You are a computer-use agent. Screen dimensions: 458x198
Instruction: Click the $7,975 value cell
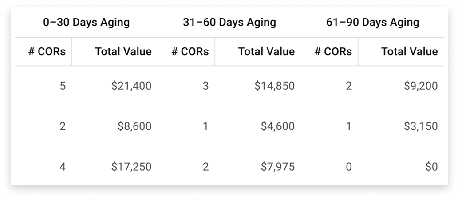(x=277, y=167)
